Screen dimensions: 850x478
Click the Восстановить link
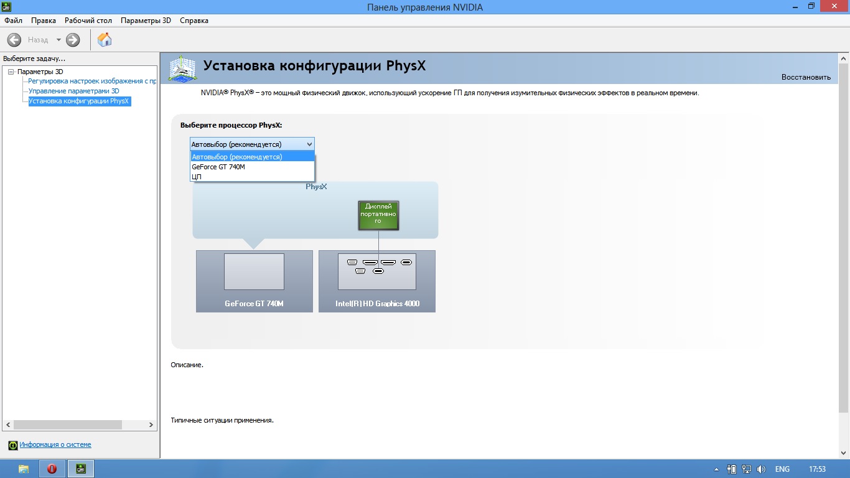pyautogui.click(x=806, y=77)
